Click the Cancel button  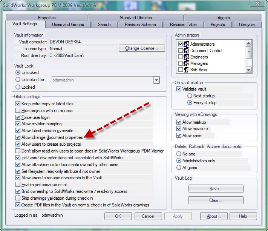pos(148,216)
